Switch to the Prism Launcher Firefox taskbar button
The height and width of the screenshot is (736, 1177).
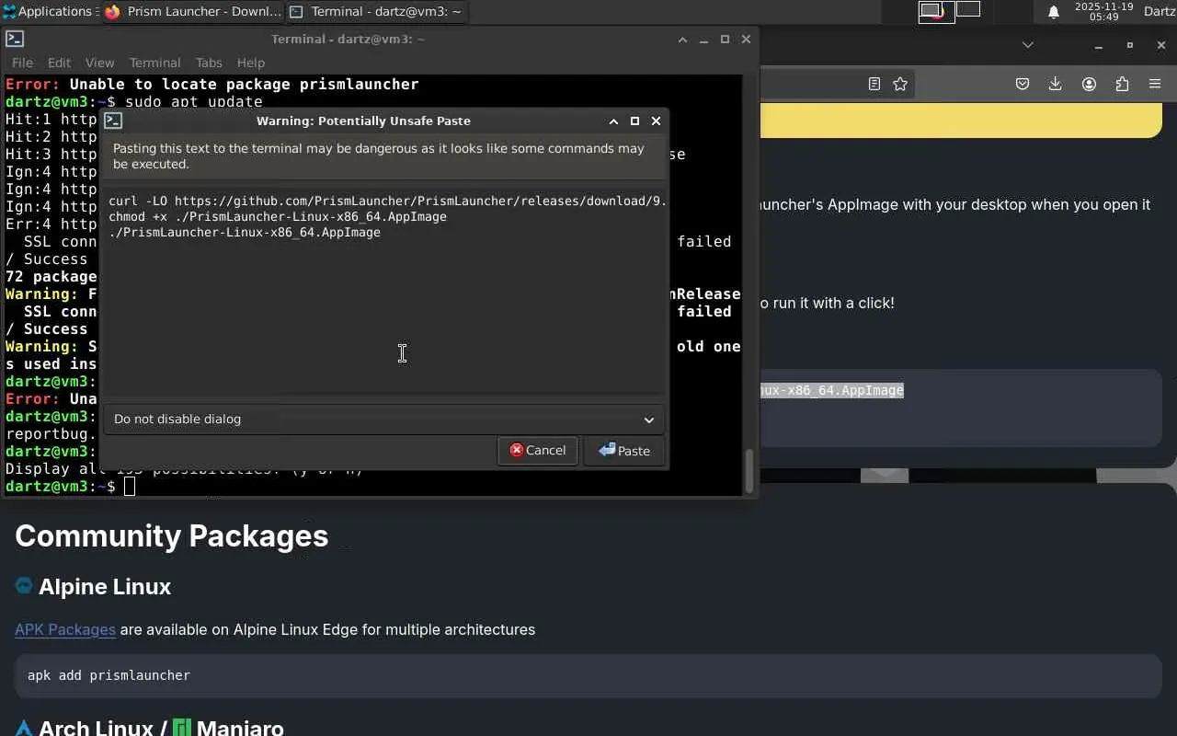coord(192,11)
